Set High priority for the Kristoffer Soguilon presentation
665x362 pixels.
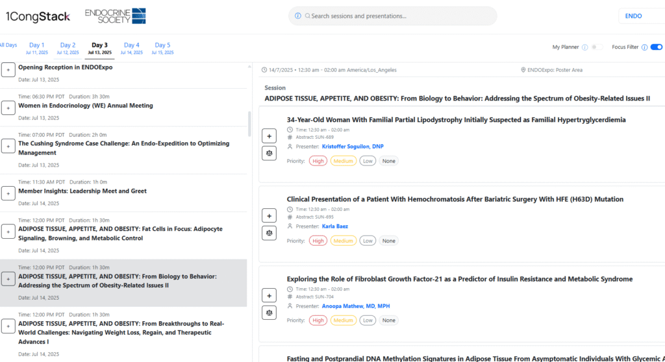318,161
